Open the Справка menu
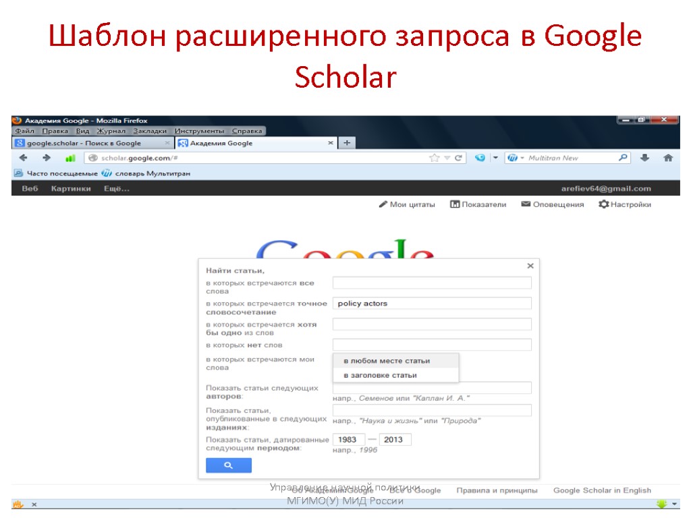691x518 pixels. click(x=247, y=131)
